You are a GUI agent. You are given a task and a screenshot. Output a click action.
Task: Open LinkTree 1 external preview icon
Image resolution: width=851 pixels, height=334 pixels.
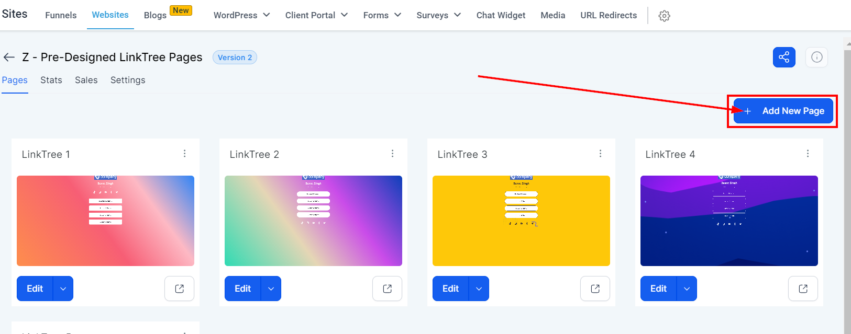[179, 289]
